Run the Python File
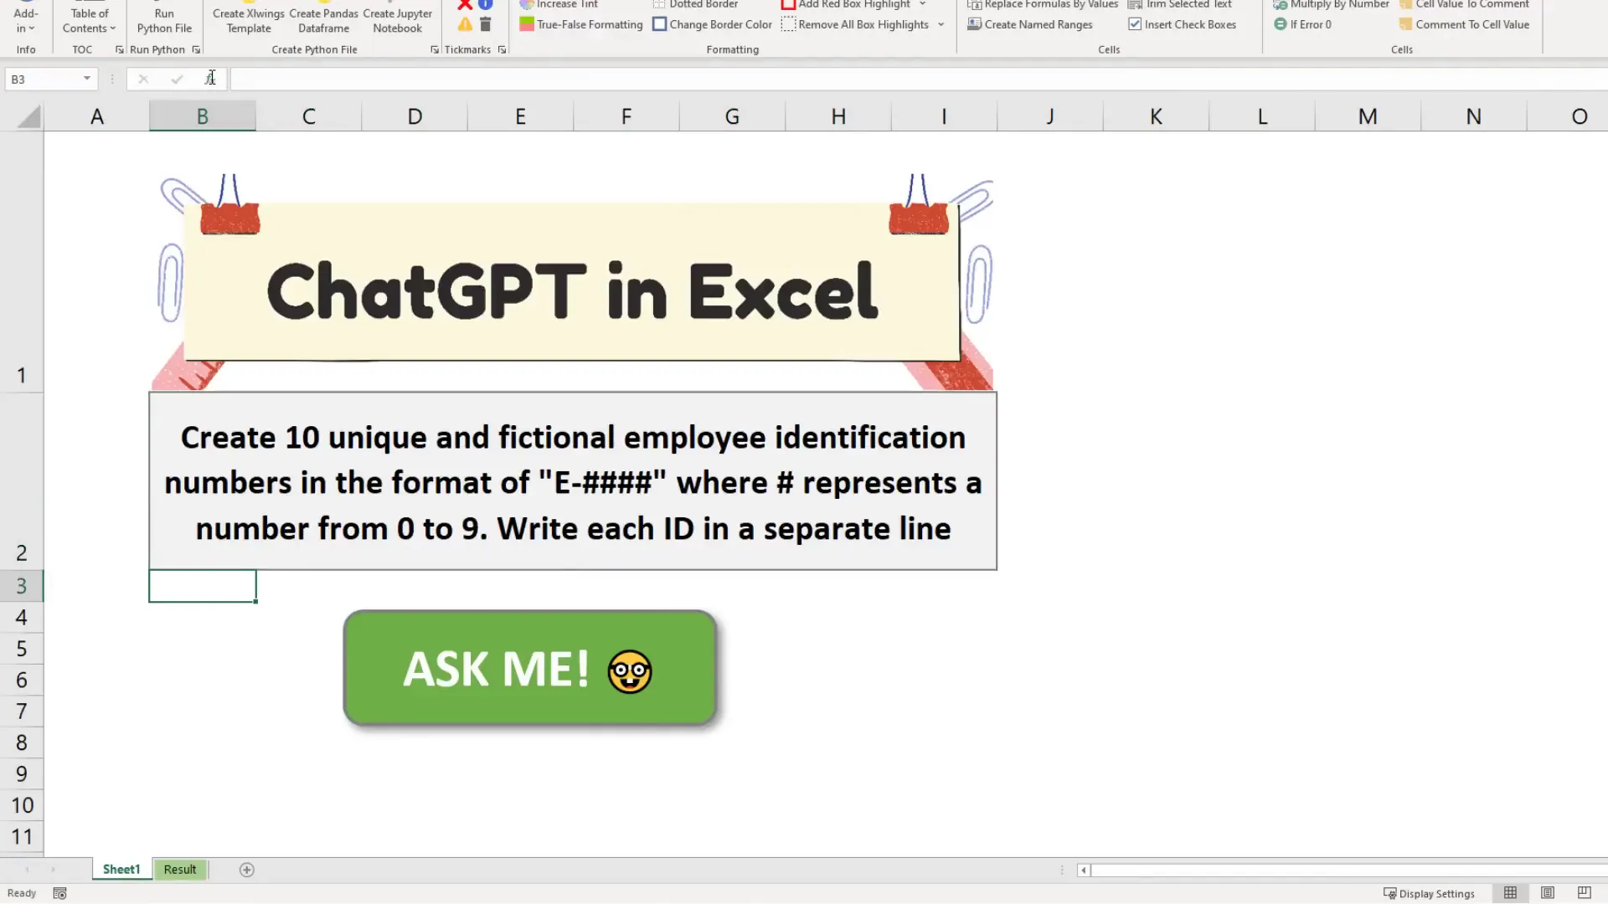Screen dimensions: 1608x904 (x=164, y=20)
